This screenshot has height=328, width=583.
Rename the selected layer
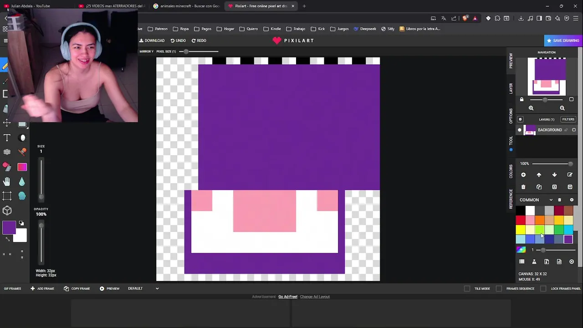click(570, 175)
